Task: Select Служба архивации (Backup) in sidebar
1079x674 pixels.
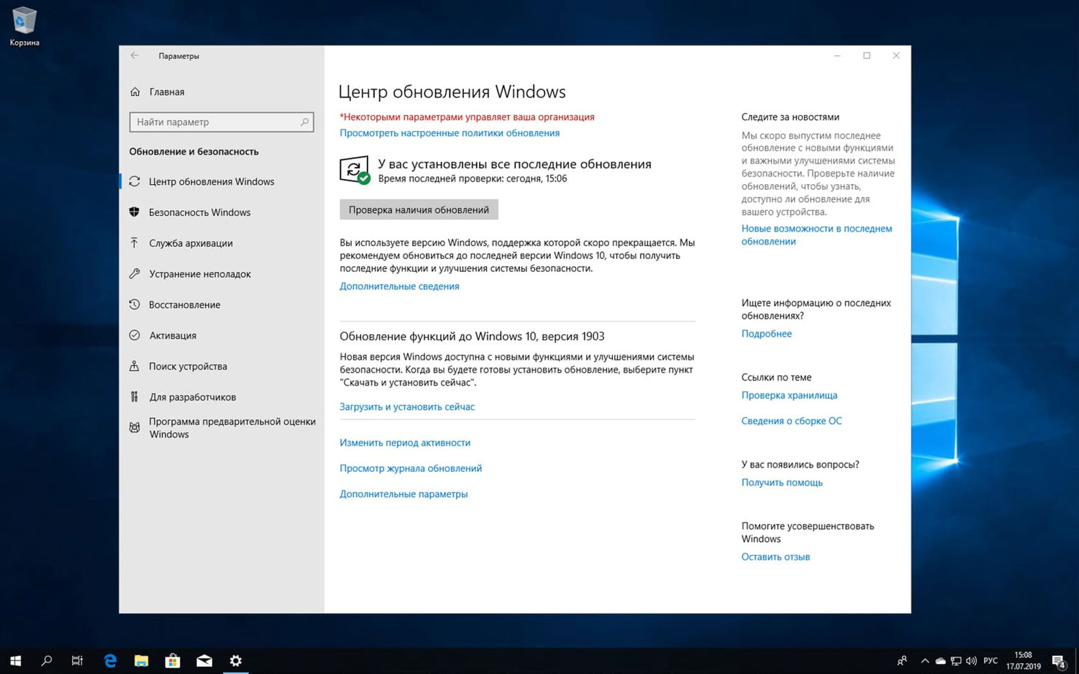Action: 191,243
